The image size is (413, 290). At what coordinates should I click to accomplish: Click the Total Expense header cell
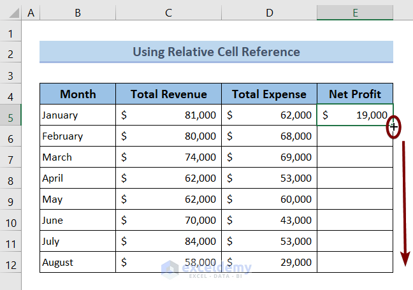(269, 94)
